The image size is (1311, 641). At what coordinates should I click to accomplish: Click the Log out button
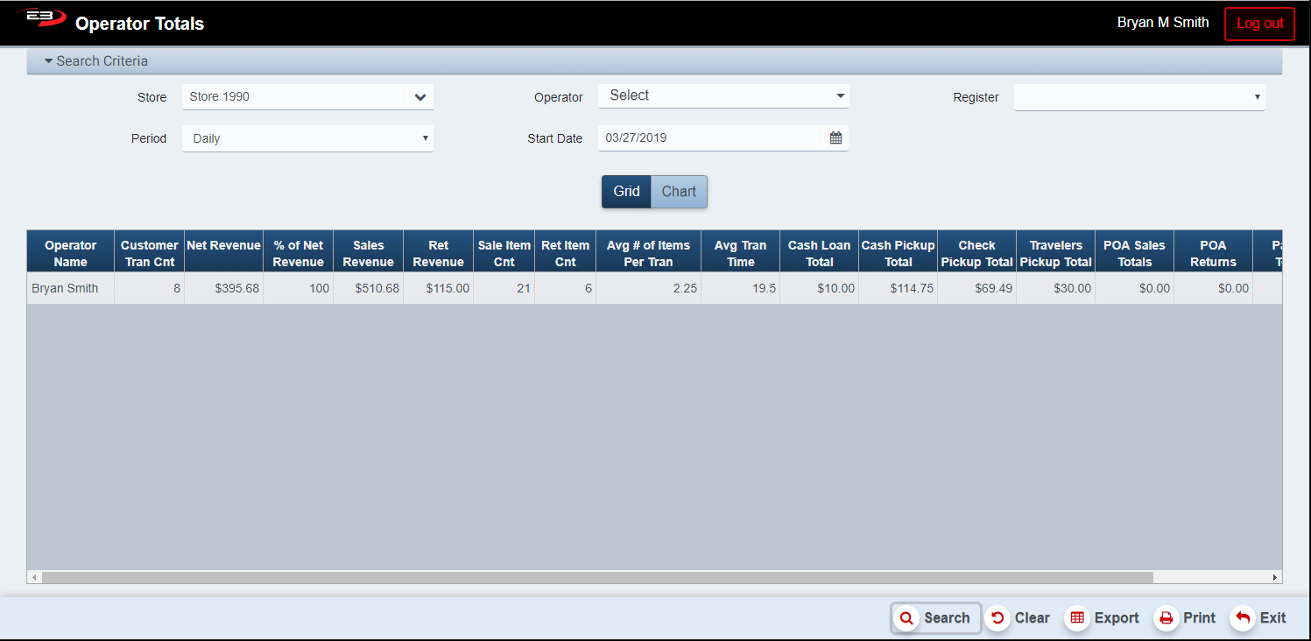click(x=1259, y=24)
